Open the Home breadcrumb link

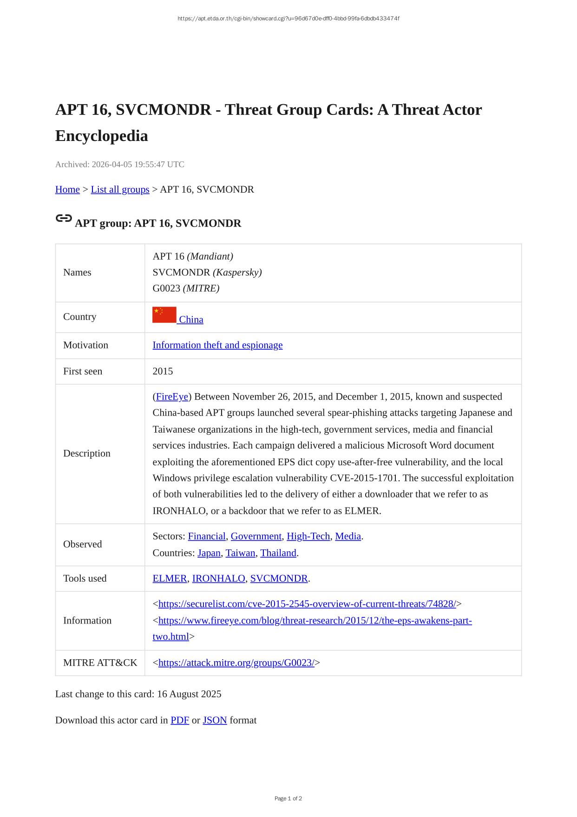[x=67, y=189]
